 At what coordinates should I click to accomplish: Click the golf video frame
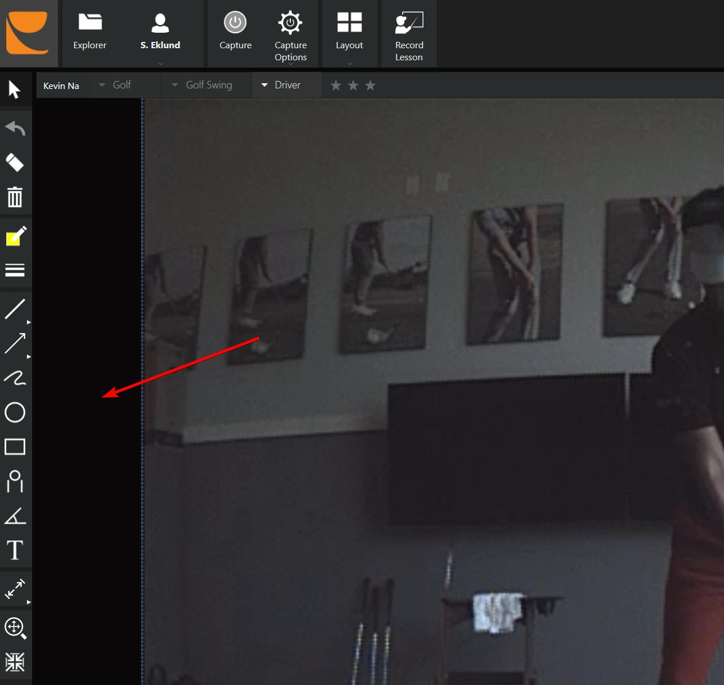point(434,392)
